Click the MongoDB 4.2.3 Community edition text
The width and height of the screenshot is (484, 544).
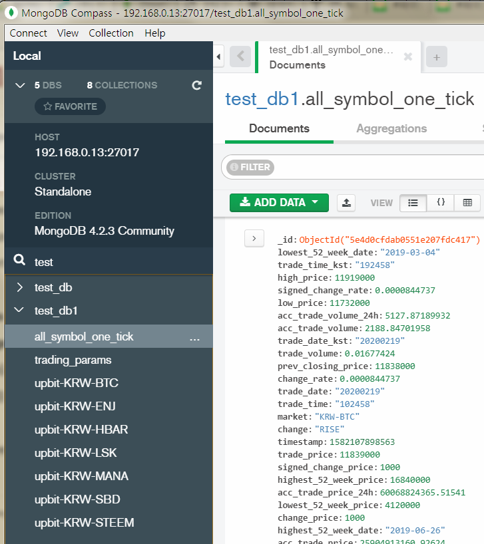[x=104, y=231]
